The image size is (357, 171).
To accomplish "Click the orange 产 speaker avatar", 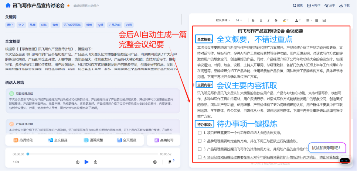I will [x=11, y=124].
